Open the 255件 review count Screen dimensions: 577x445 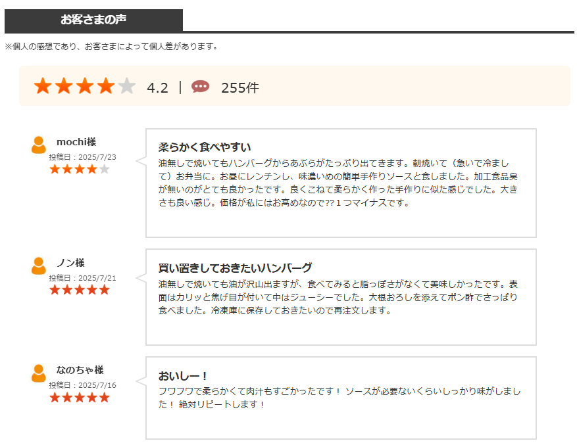pyautogui.click(x=240, y=88)
